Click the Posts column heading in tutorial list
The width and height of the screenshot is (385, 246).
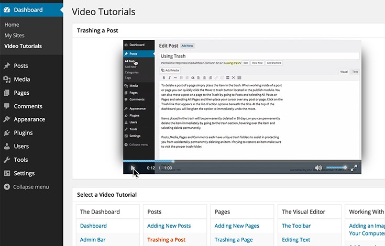coord(154,211)
